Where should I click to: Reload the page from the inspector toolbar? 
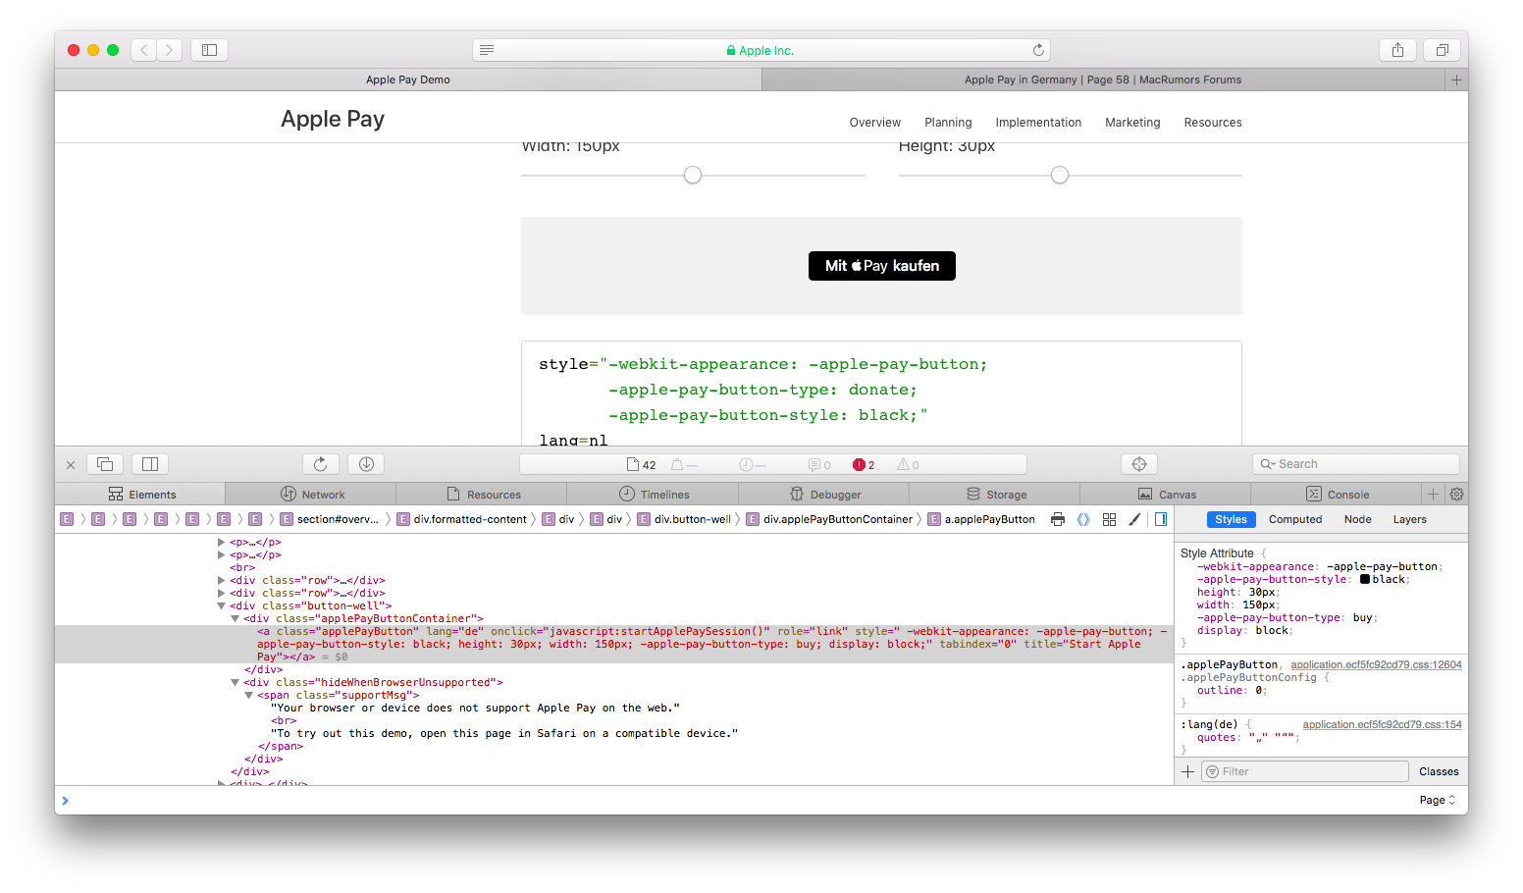321,464
